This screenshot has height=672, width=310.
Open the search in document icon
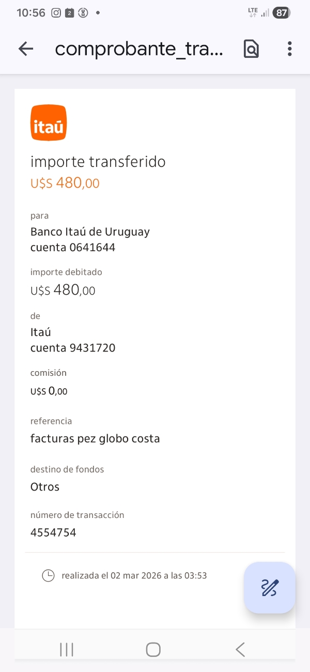251,49
